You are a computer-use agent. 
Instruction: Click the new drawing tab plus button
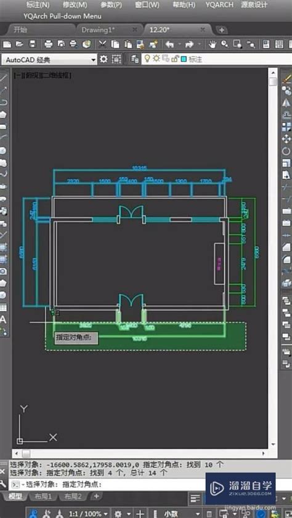[222, 30]
